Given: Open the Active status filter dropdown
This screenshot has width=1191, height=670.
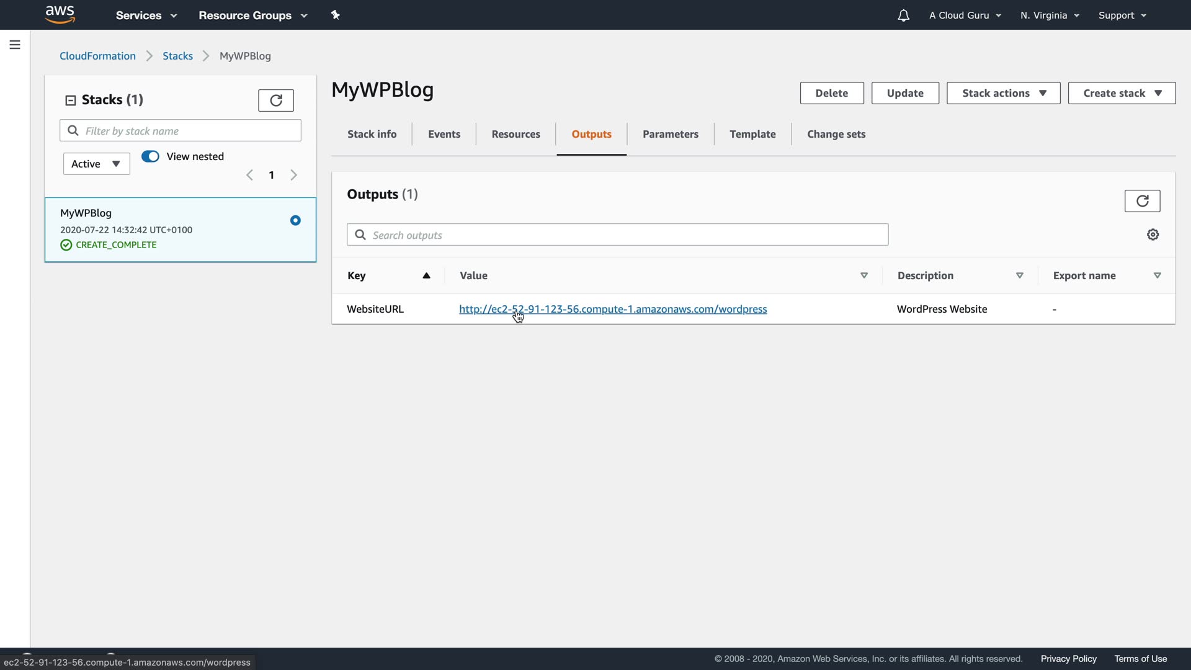Looking at the screenshot, I should [96, 164].
